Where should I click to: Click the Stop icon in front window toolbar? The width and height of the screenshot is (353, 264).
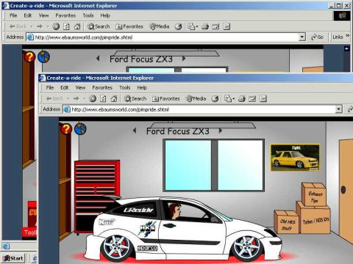pos(93,98)
